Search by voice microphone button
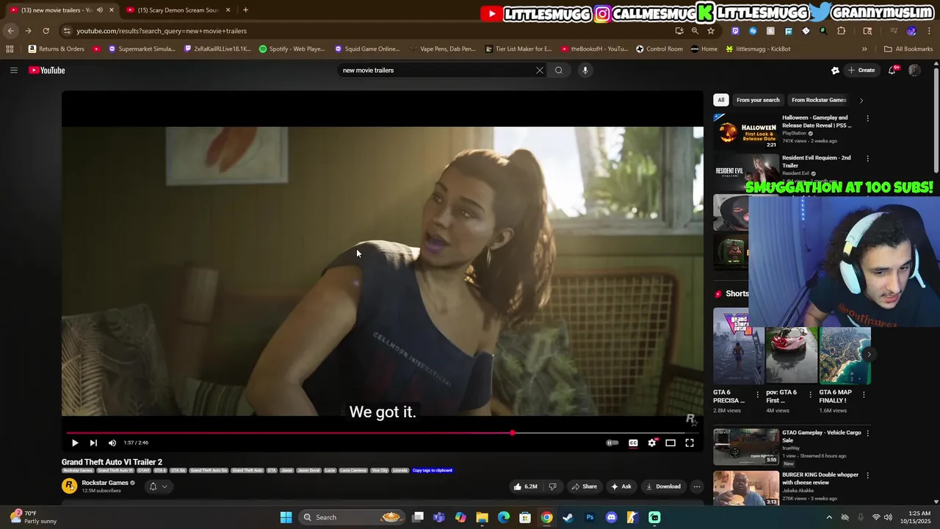Screen dimensions: 940x529 [585, 71]
